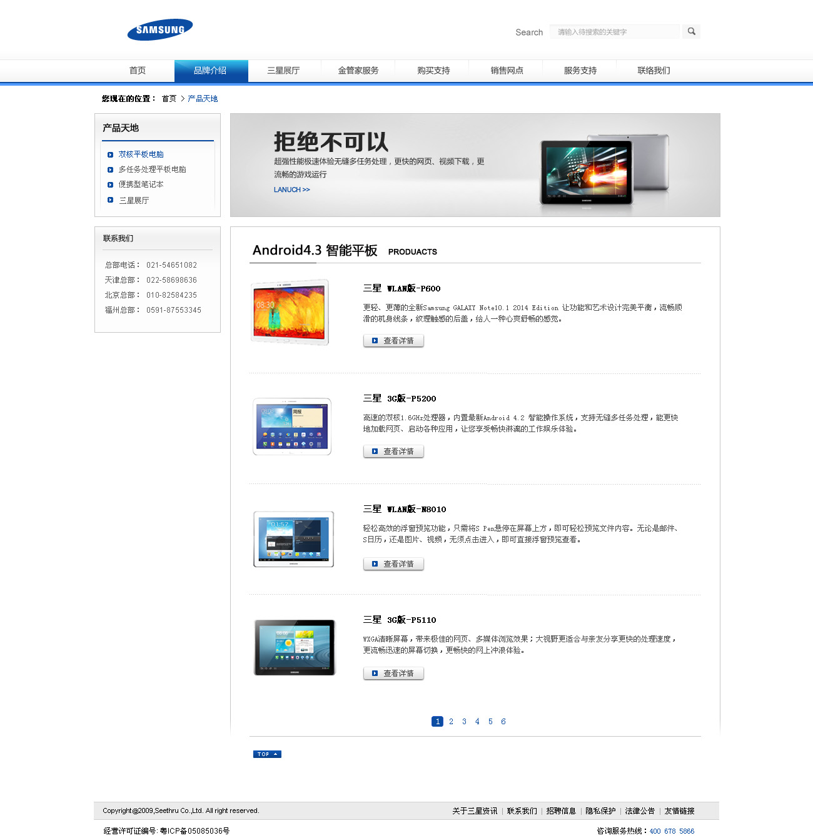Go to page 2
813x838 pixels.
[451, 722]
